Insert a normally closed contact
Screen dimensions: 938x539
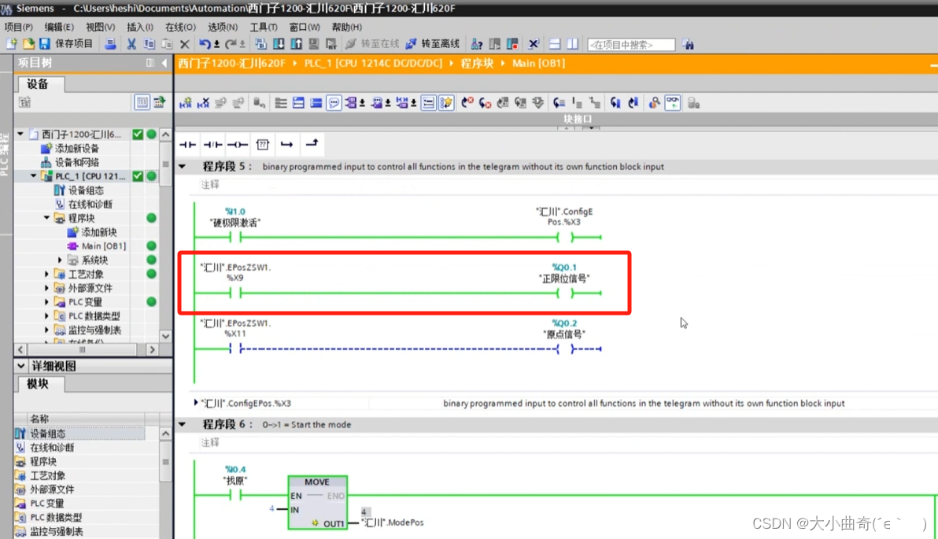coord(212,144)
